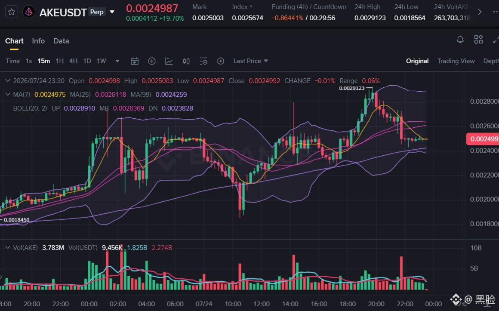Viewport: 499px width, 311px height.
Task: Select the 1H interval
Action: tap(59, 61)
